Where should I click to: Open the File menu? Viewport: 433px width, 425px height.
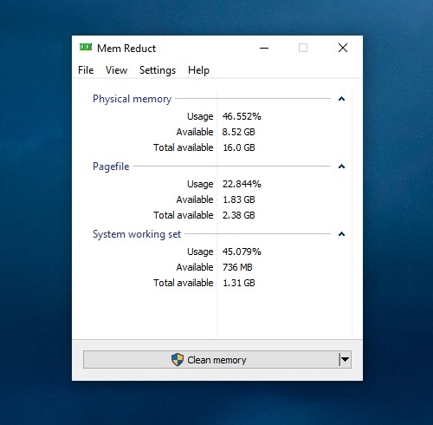tap(86, 70)
